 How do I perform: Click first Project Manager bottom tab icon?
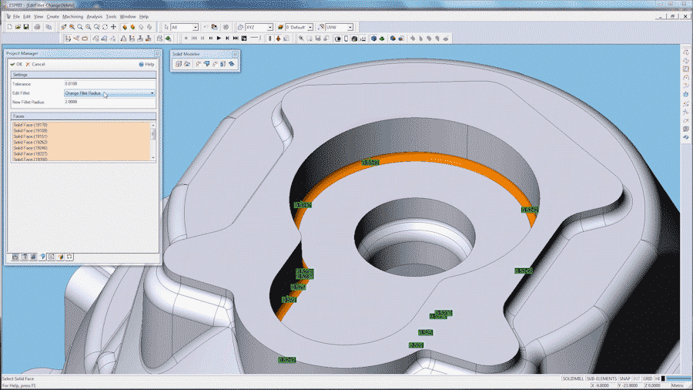(x=15, y=257)
